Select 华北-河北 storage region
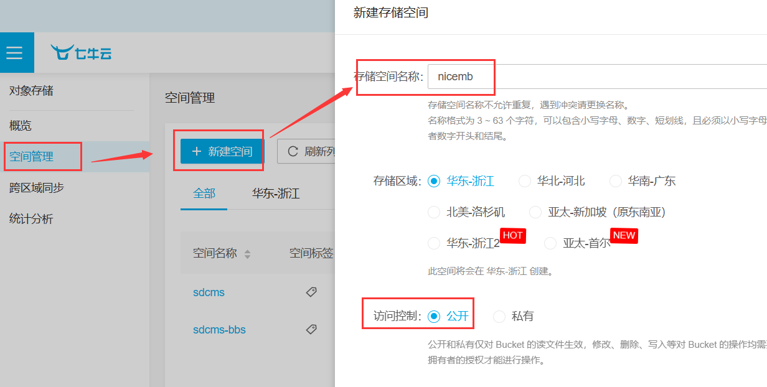This screenshot has height=387, width=767. coord(525,181)
